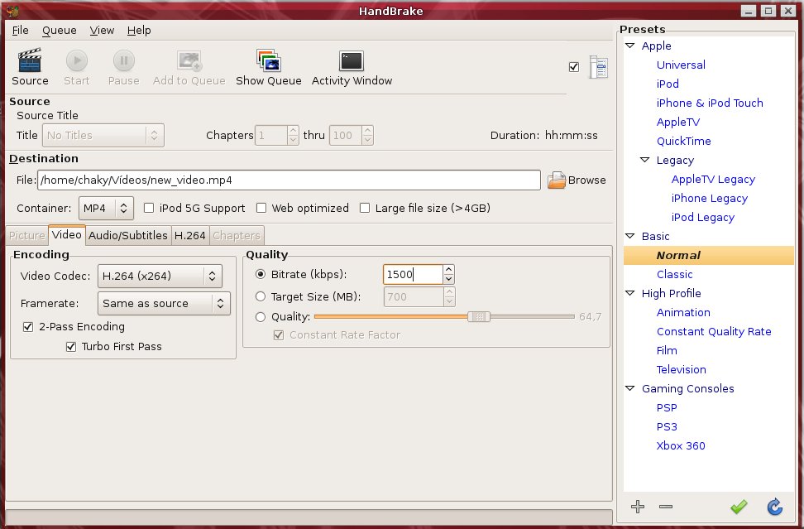Click the Bitrate value field showing 1500

pos(413,275)
